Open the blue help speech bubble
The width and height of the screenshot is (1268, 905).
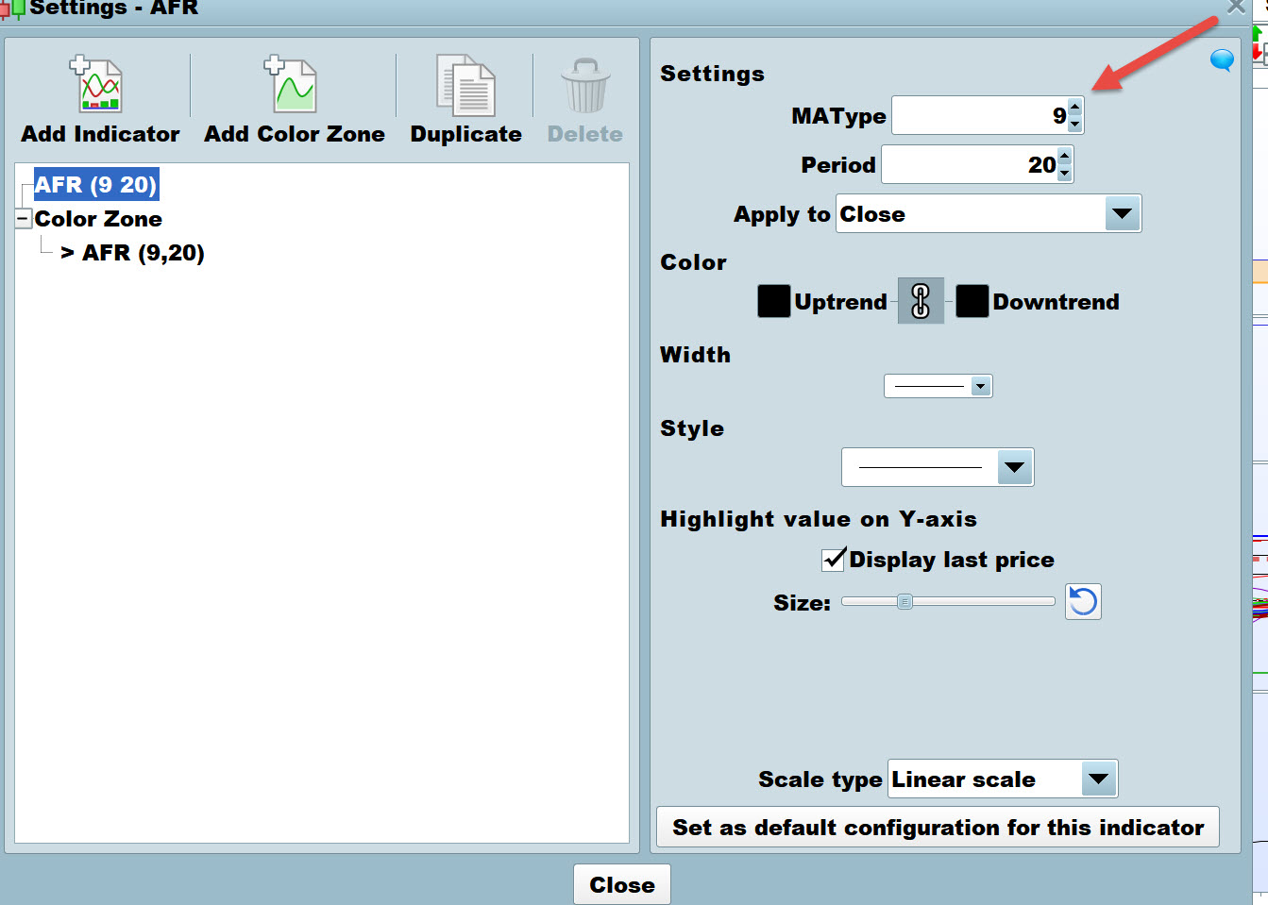click(1222, 60)
